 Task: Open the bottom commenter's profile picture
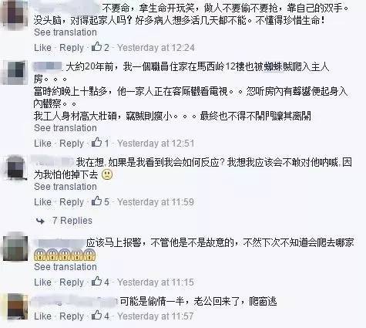(x=17, y=306)
